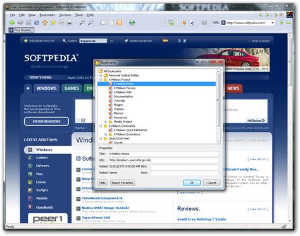The height and width of the screenshot is (236, 300).
Task: Click the yellow star Bookmarks toolbar icon
Action: 53,23
